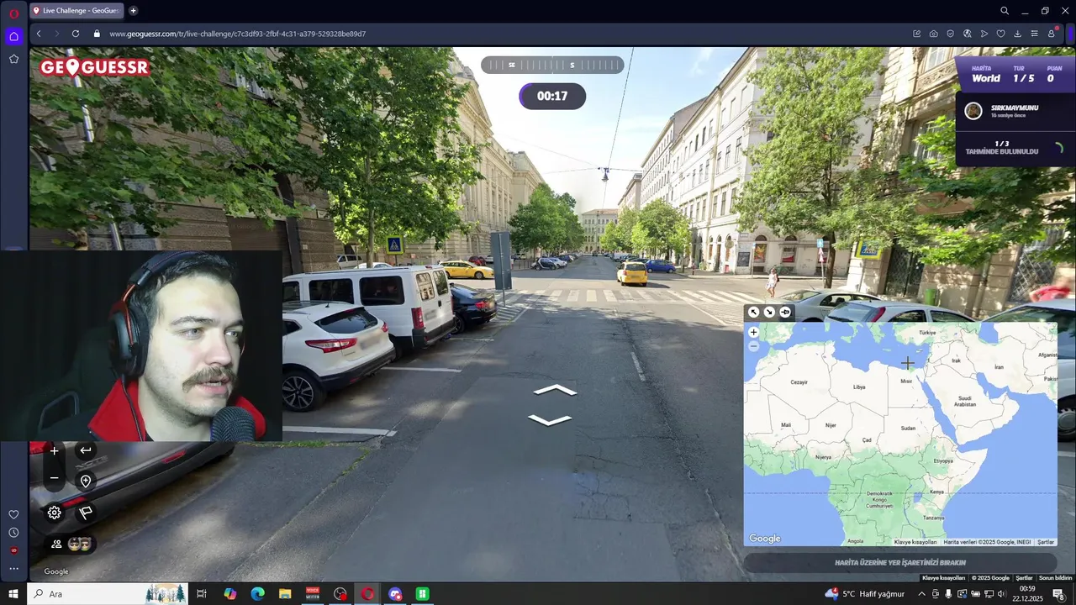Click the compass heading bar
The width and height of the screenshot is (1076, 605).
[x=552, y=65]
